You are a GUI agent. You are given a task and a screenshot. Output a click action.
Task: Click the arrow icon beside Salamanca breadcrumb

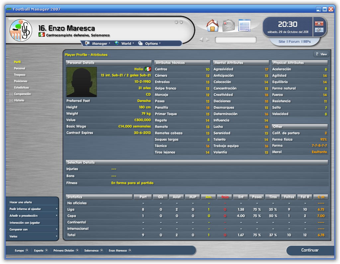pos(102,250)
